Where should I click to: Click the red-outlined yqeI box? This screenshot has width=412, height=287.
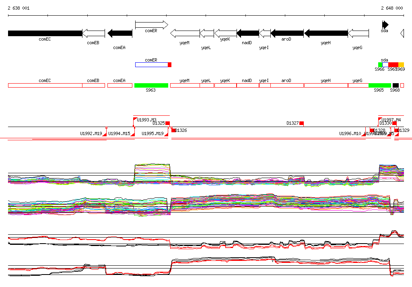pos(265,85)
